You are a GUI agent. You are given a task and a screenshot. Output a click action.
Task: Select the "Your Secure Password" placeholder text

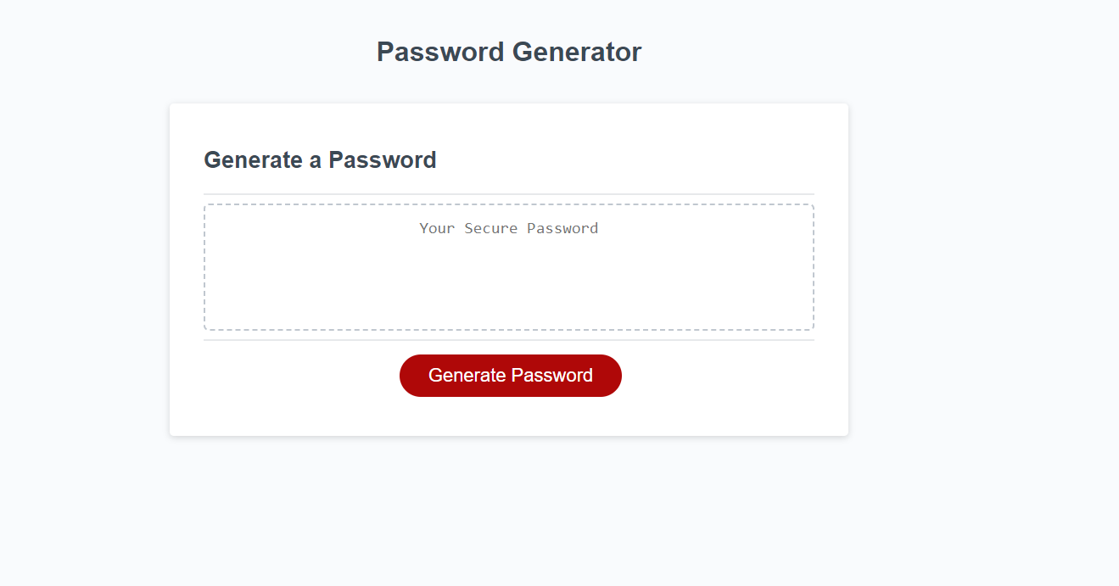pyautogui.click(x=508, y=227)
